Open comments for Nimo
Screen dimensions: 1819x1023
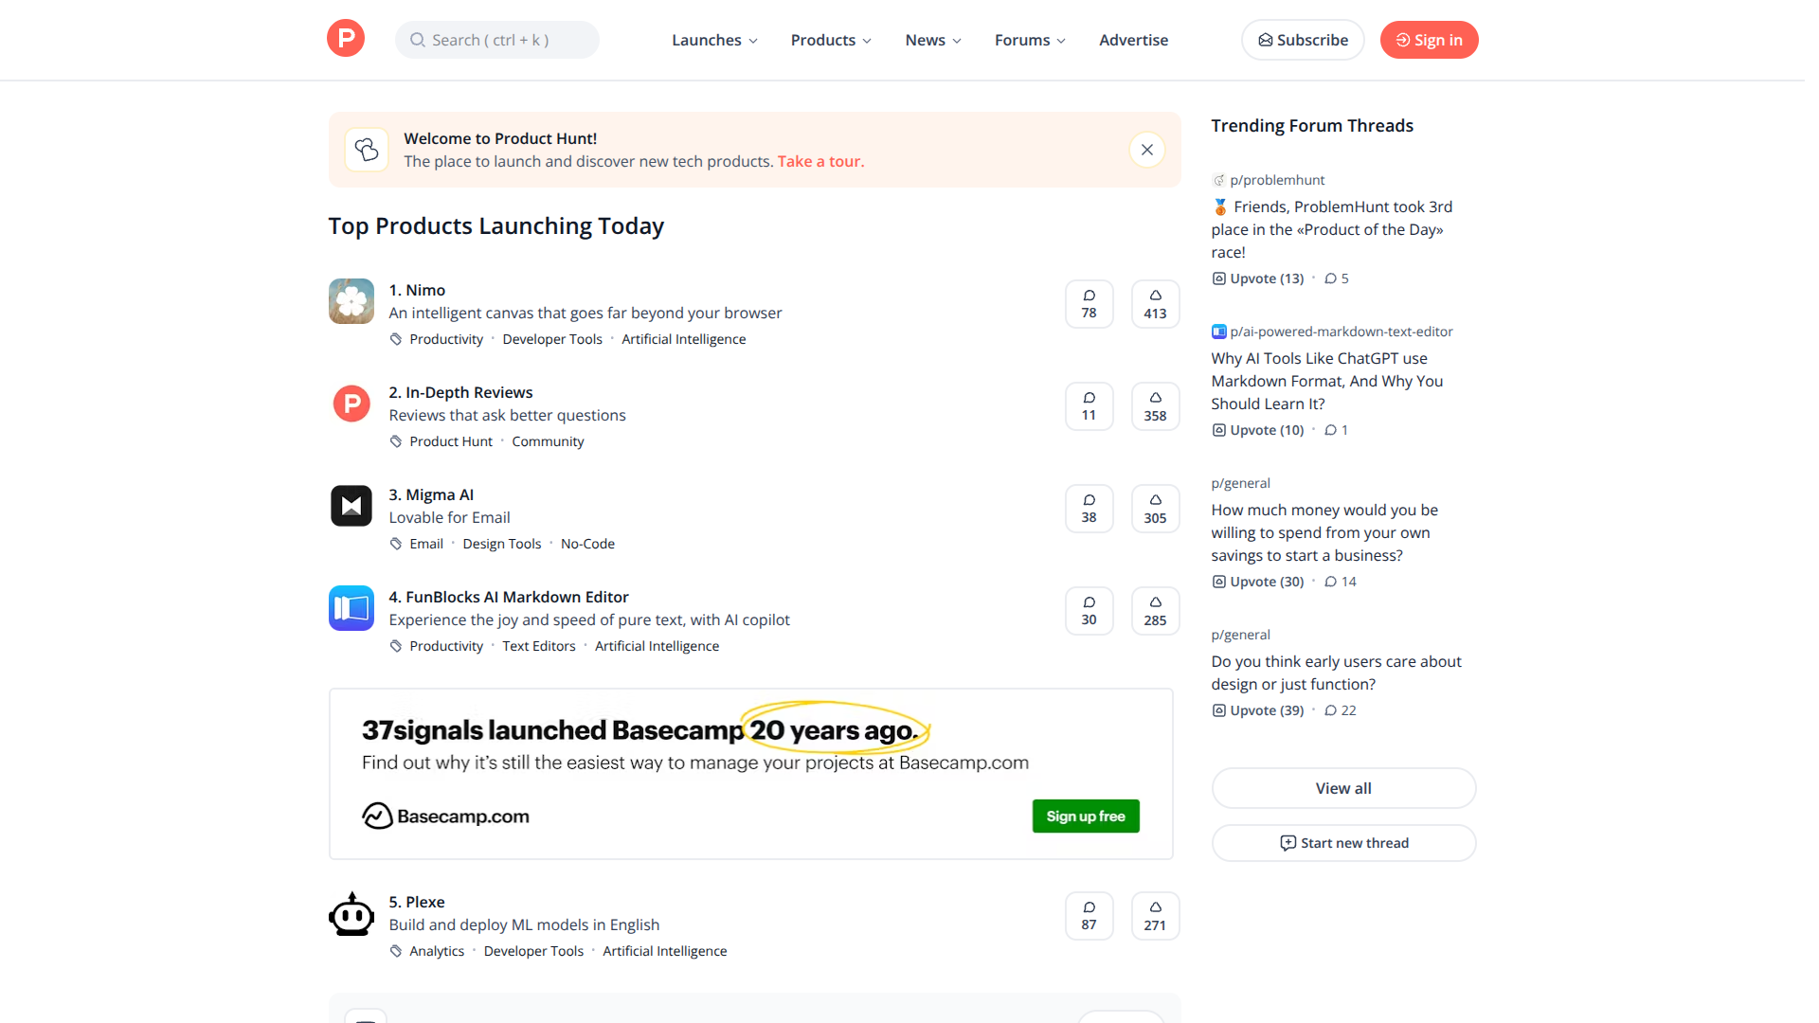(1089, 304)
